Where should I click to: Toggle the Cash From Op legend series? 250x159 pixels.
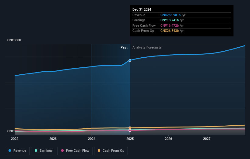pyautogui.click(x=111, y=151)
